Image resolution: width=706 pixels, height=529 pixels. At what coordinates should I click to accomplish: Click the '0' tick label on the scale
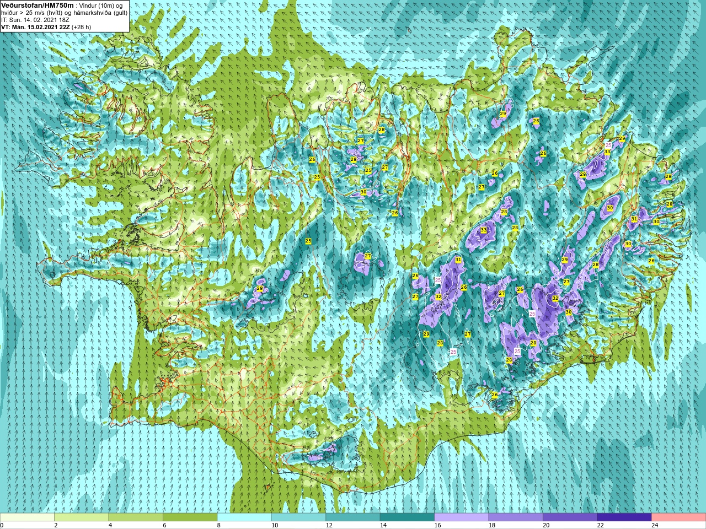[x=2, y=525]
